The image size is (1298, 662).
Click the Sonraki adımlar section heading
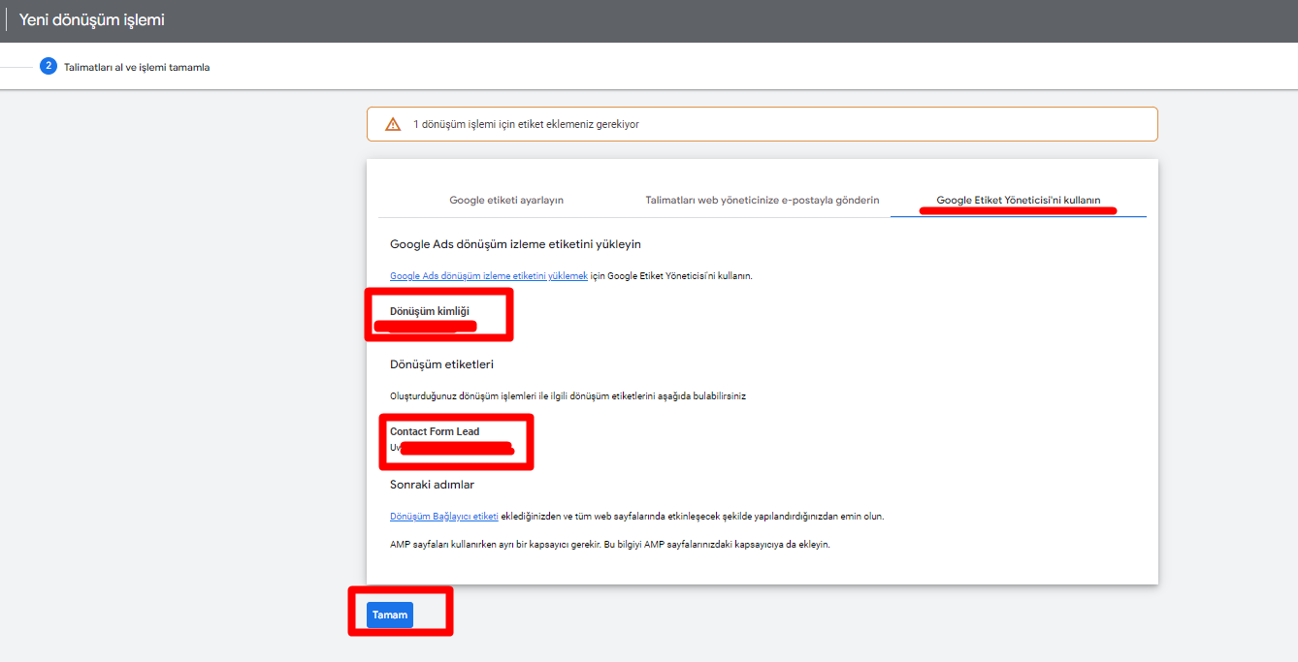click(x=432, y=485)
